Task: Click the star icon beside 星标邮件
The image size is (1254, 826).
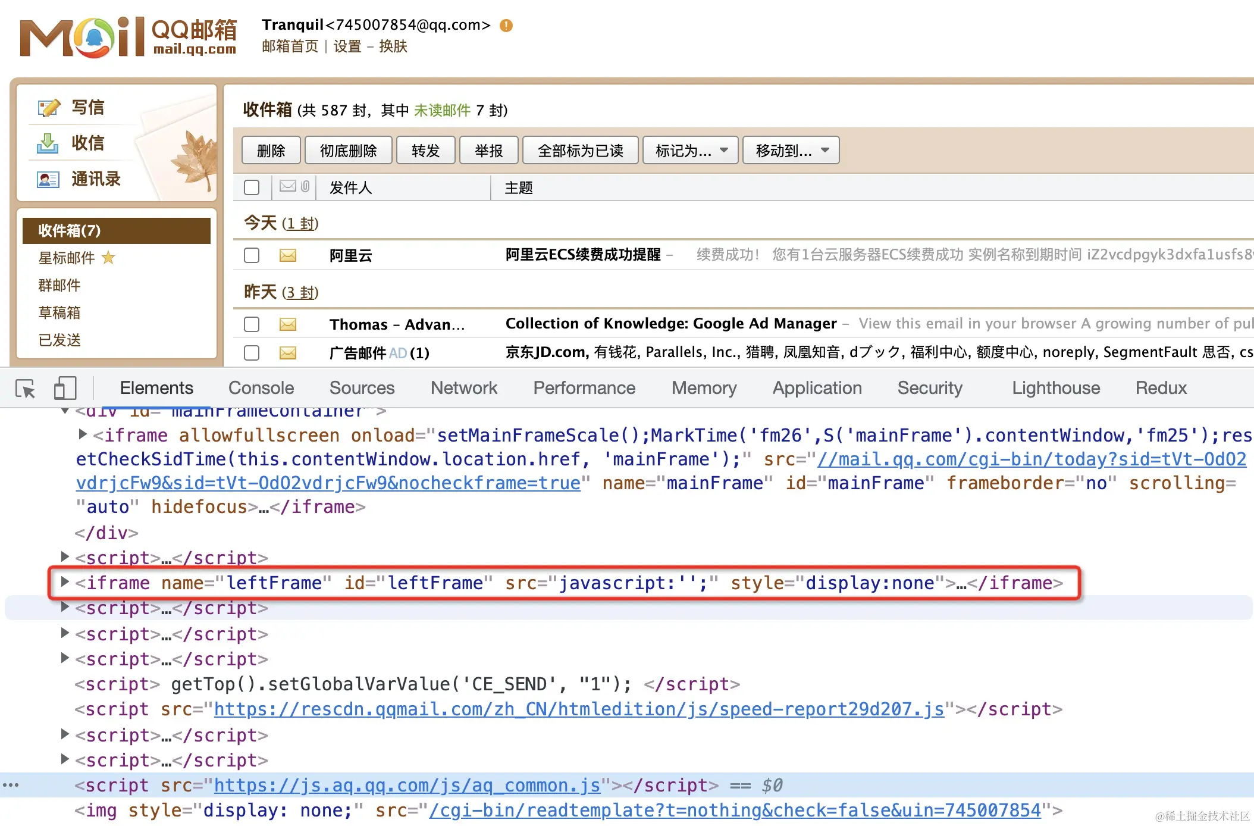Action: [108, 258]
